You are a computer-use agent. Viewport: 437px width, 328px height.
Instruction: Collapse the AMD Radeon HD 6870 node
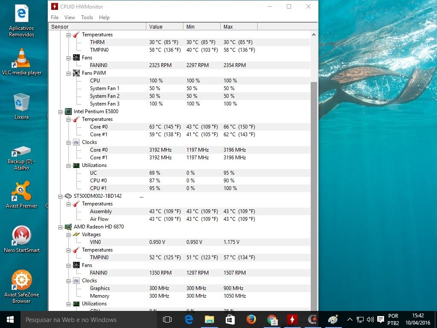click(61, 227)
